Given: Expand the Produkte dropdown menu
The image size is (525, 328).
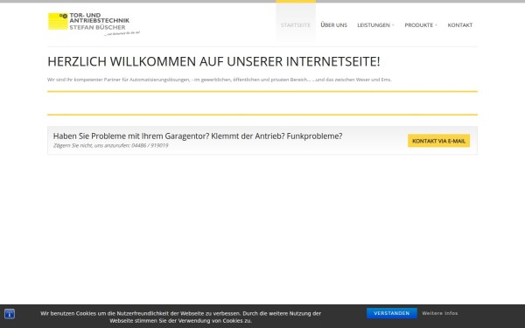Looking at the screenshot, I should 421,25.
